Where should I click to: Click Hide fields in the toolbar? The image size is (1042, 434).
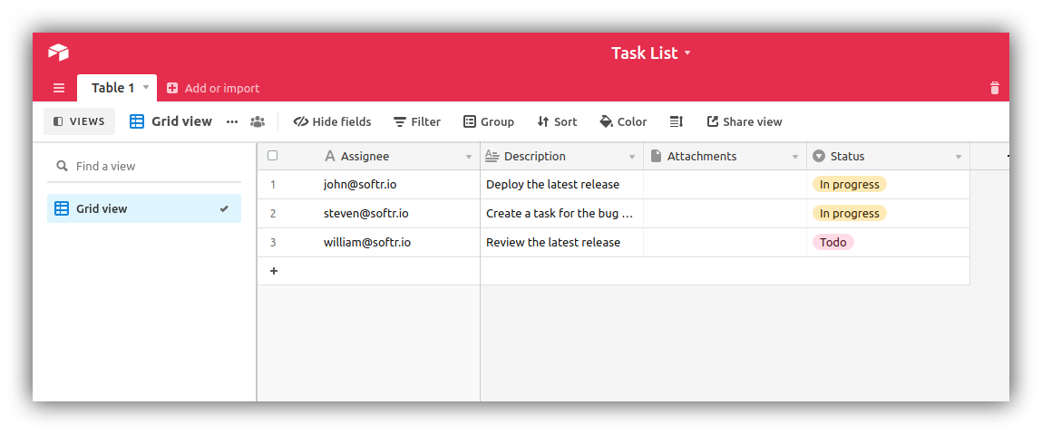(332, 121)
